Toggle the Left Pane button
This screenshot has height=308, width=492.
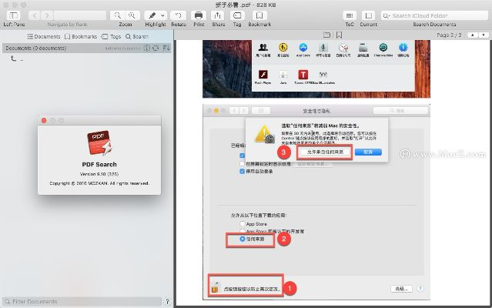[14, 15]
